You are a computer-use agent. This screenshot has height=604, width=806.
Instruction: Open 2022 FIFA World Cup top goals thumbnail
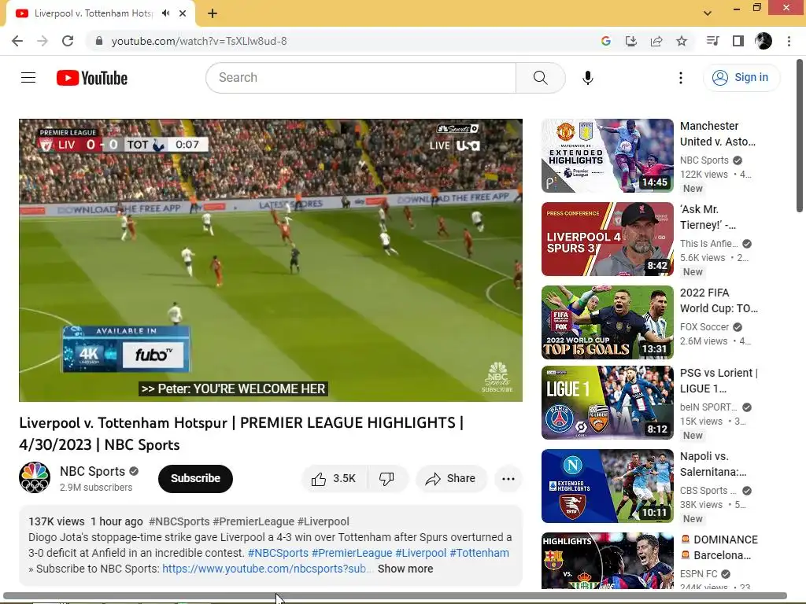pos(607,322)
